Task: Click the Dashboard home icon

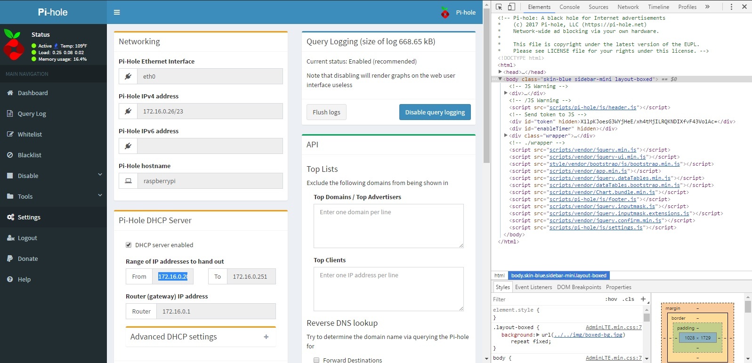Action: point(10,93)
